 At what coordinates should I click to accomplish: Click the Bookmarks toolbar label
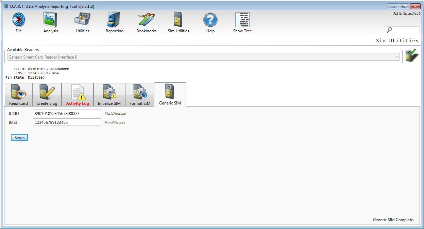[147, 31]
